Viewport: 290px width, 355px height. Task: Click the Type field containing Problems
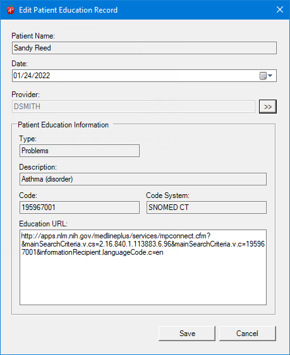coord(80,151)
